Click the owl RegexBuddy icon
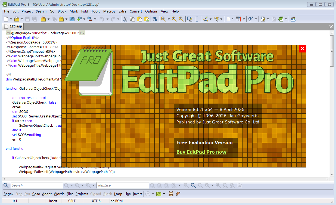 tap(171, 194)
